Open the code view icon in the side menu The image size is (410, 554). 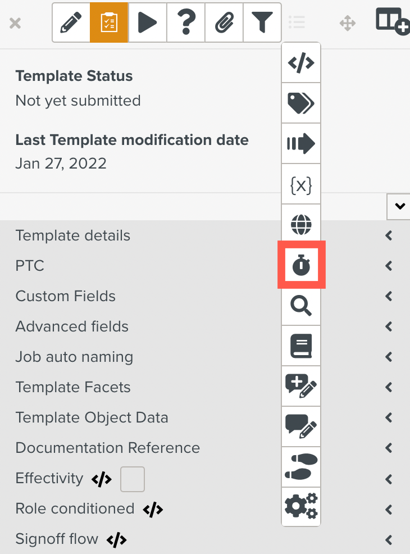click(301, 63)
